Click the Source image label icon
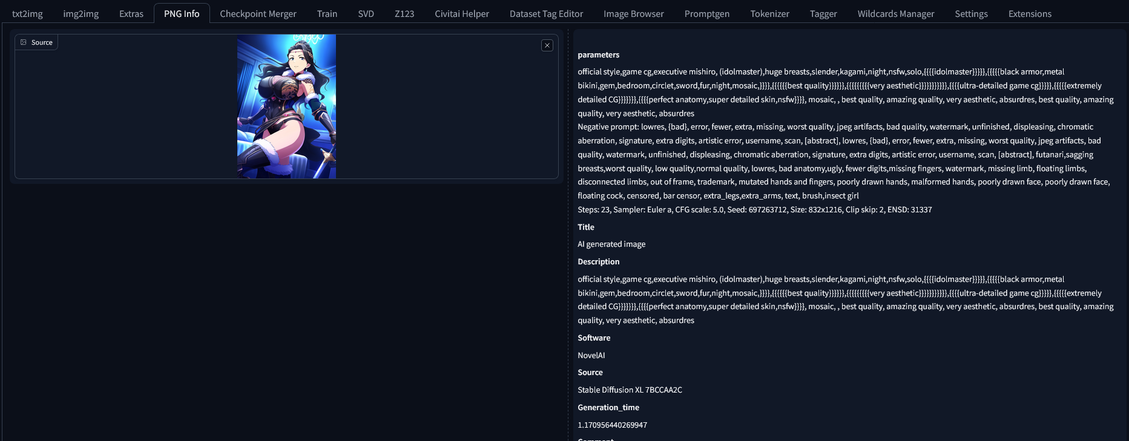The height and width of the screenshot is (441, 1129). pos(24,42)
